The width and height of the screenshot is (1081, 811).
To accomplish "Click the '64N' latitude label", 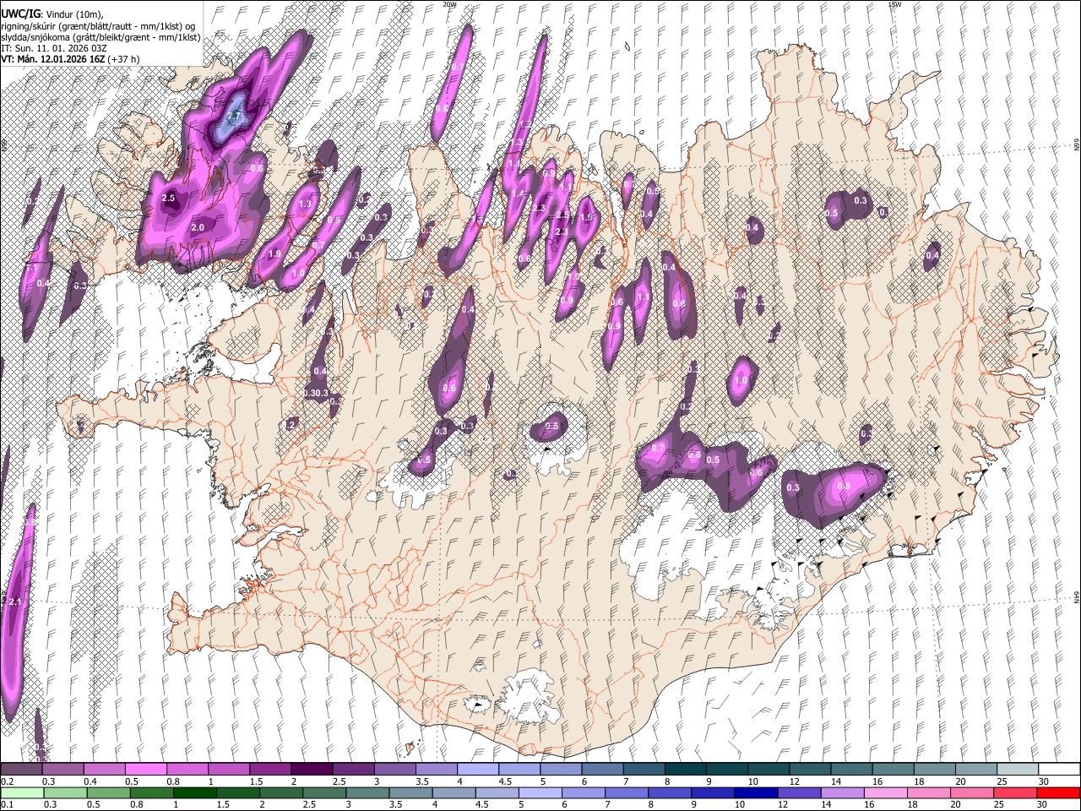I will pyautogui.click(x=1077, y=596).
